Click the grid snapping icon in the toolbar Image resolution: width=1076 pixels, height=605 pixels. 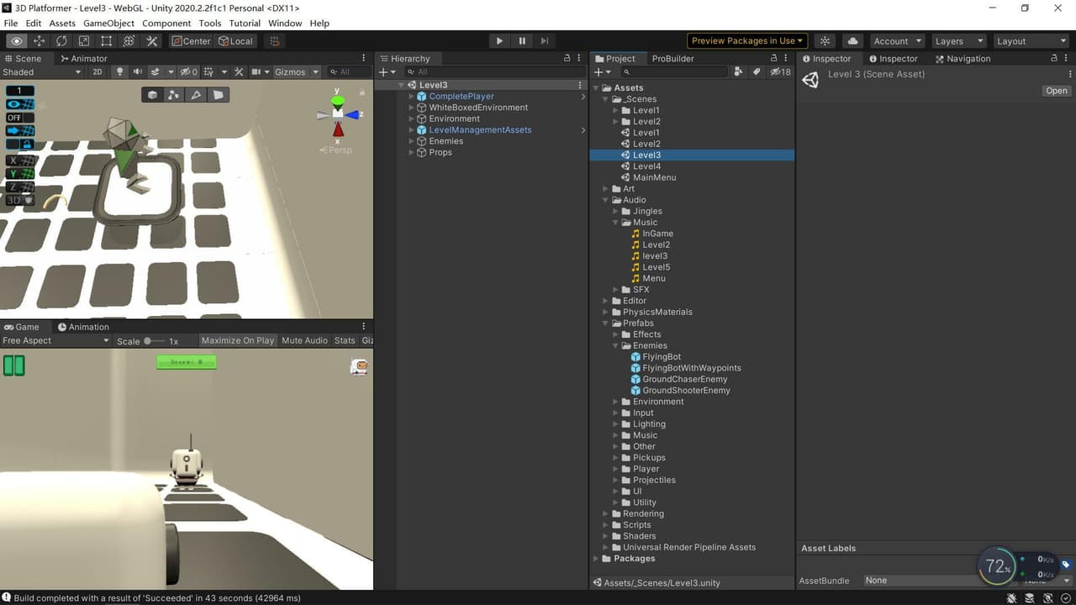(x=275, y=40)
